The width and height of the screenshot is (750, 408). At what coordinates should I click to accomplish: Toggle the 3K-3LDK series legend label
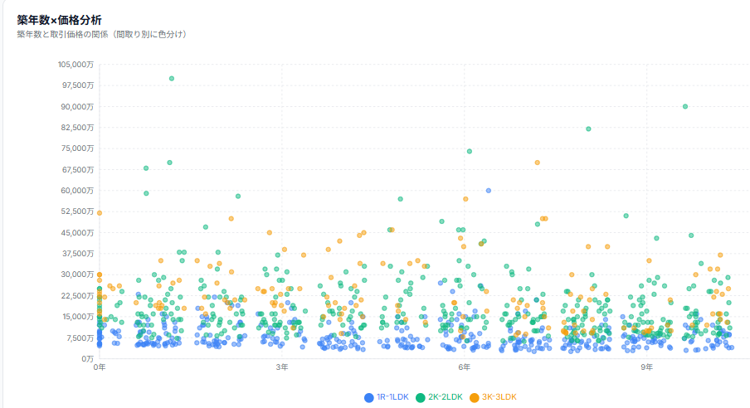coord(499,397)
